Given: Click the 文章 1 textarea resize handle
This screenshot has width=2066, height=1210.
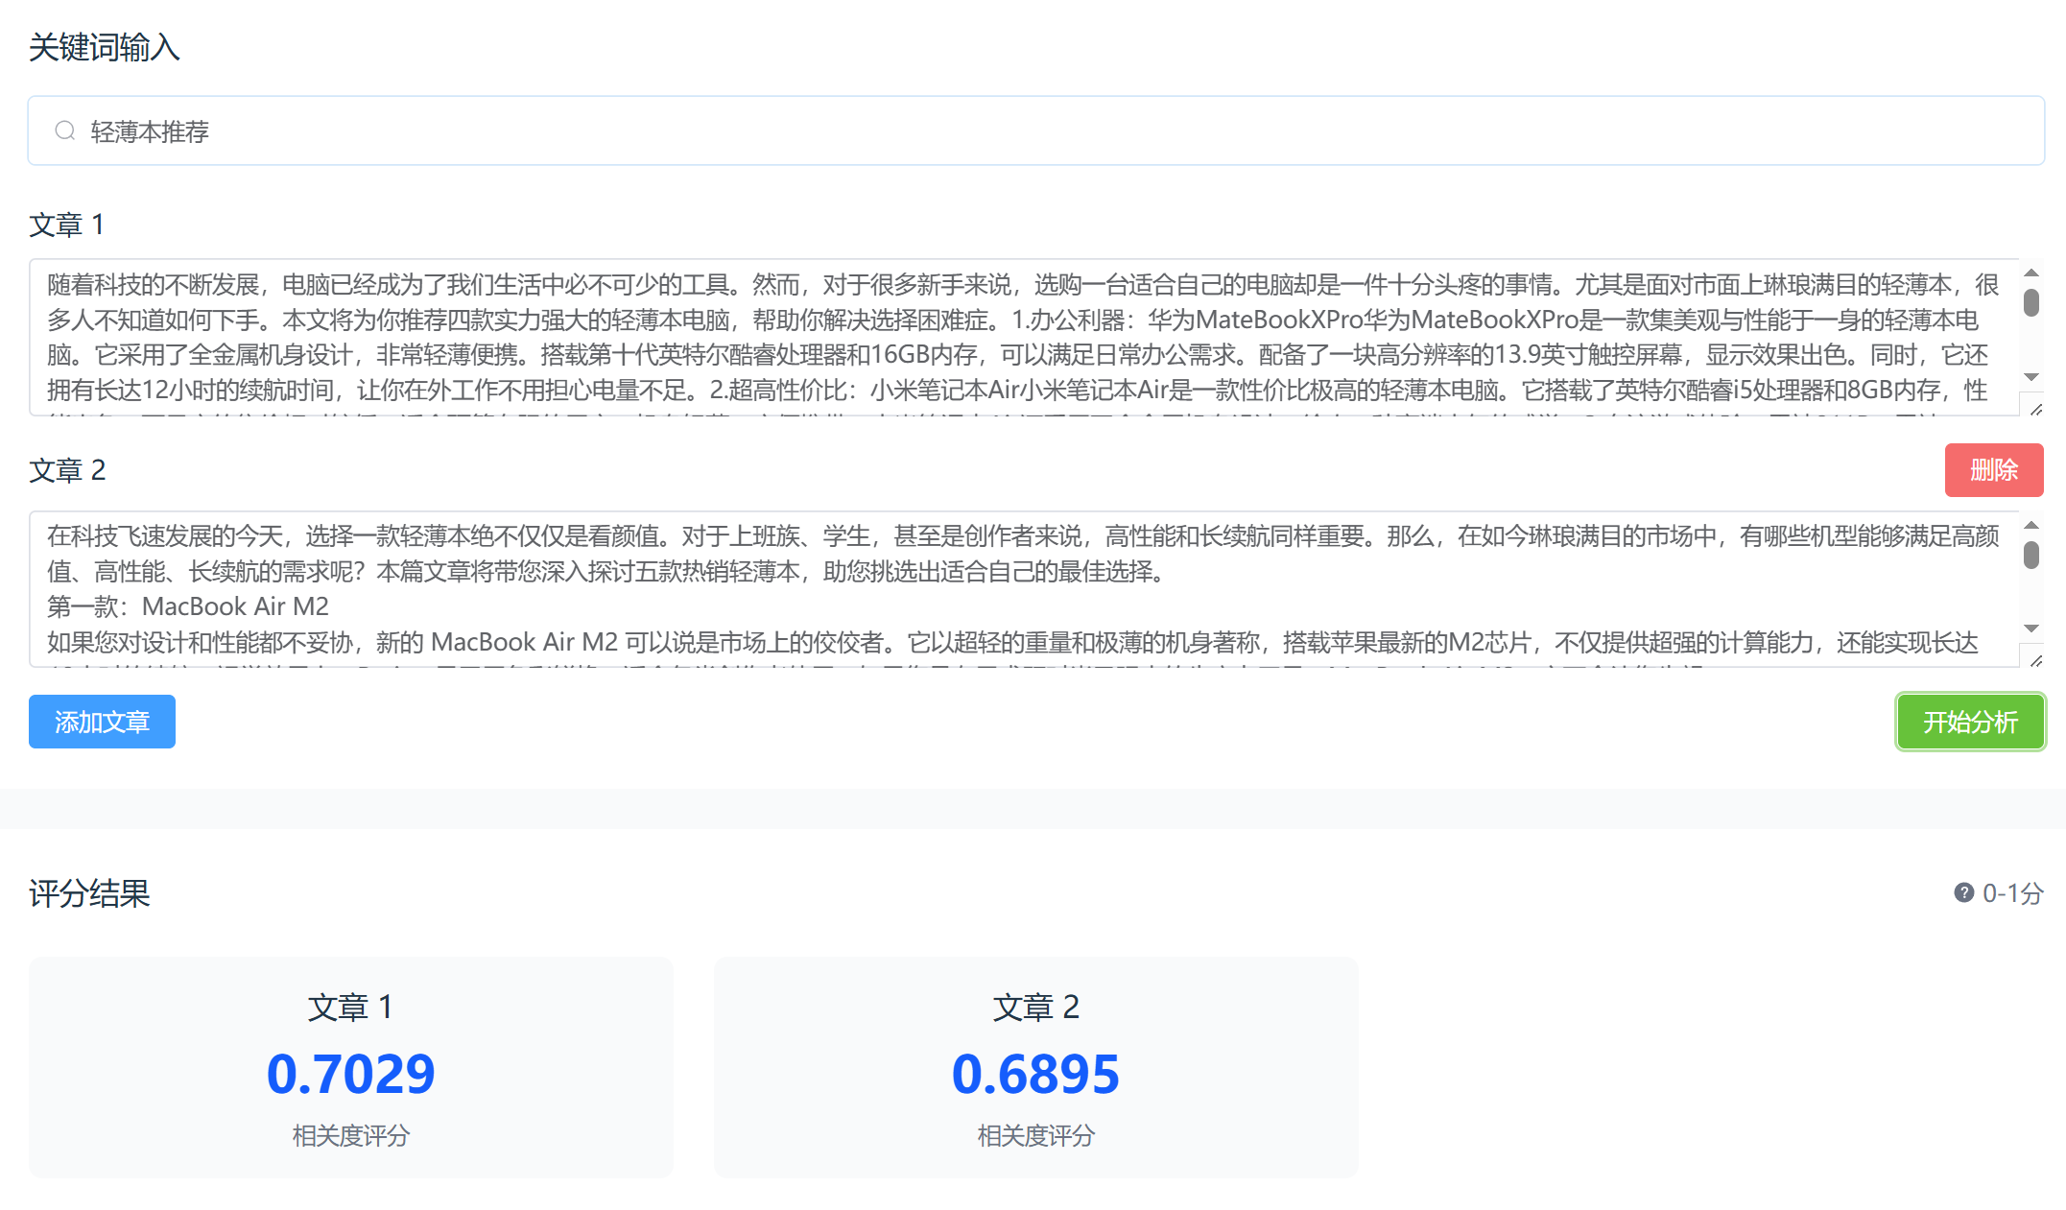Looking at the screenshot, I should [x=2035, y=410].
